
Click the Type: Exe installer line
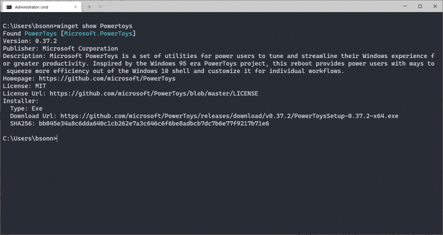tap(27, 109)
